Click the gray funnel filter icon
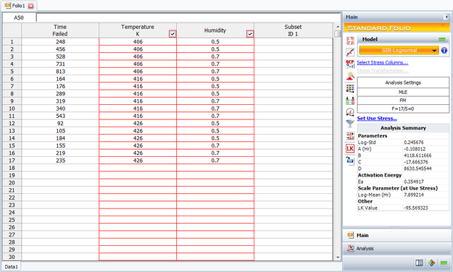Screen dimensions: 453x272 (350, 124)
